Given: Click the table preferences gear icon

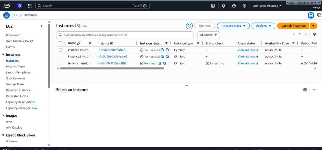Looking at the screenshot, I should pyautogui.click(x=314, y=34).
